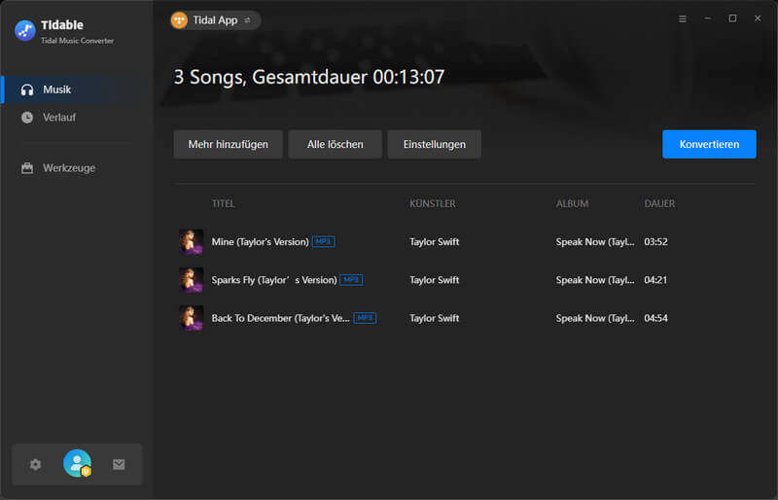Click the duration 04:21

(x=655, y=280)
